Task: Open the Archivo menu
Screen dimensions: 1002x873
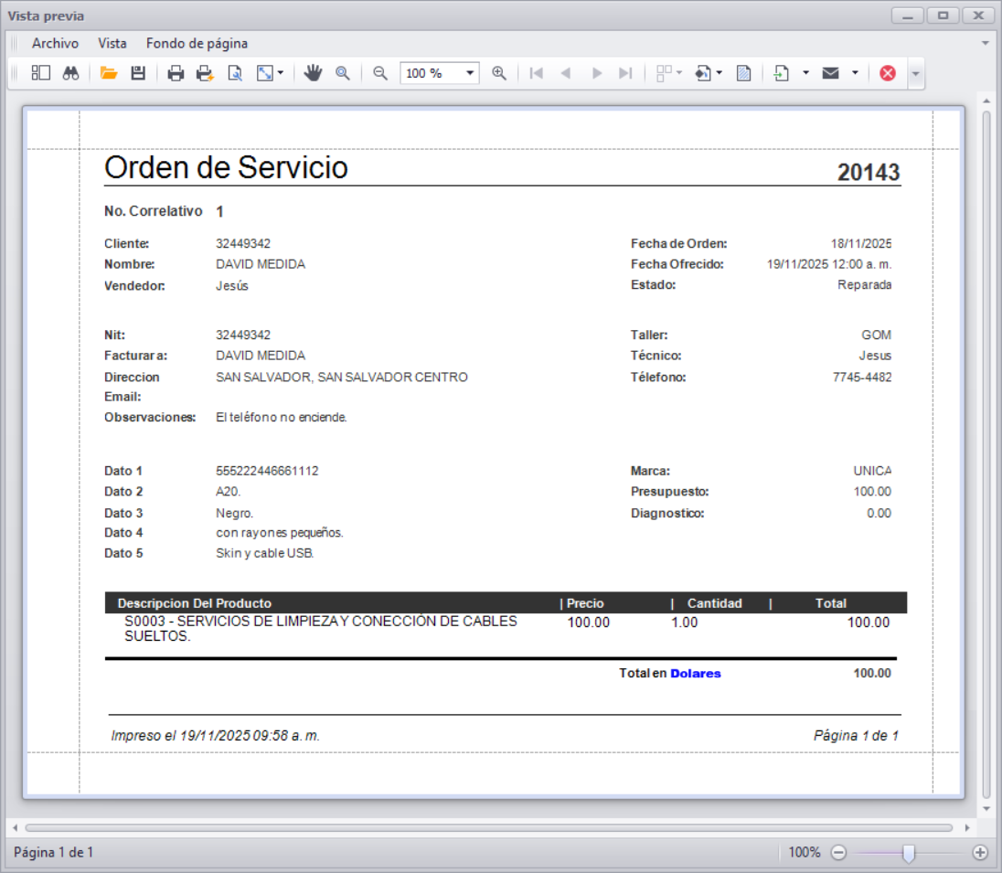Action: coord(56,43)
